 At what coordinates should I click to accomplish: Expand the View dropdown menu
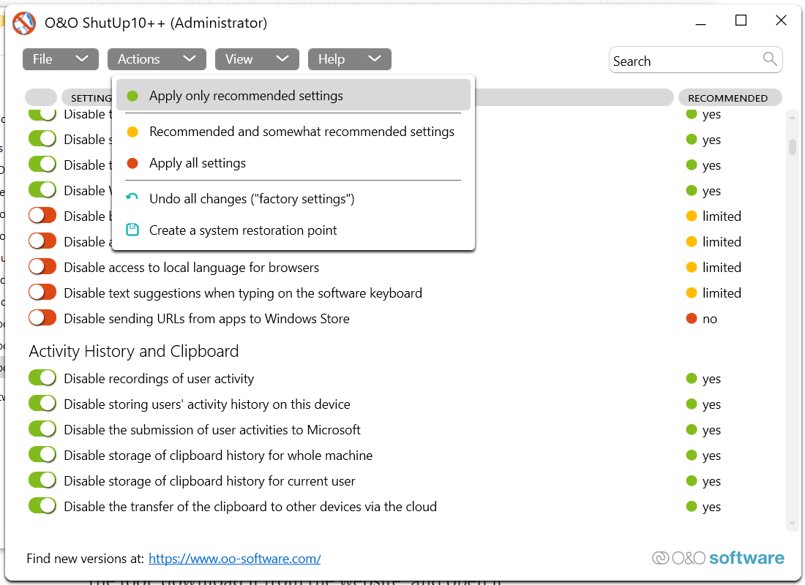coord(256,59)
